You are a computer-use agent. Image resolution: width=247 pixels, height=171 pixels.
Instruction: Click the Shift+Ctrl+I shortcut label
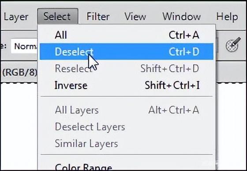[x=172, y=85]
